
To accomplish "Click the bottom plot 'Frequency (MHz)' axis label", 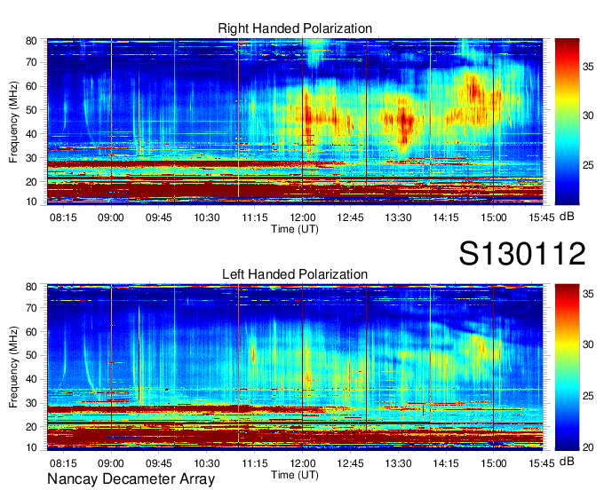I will point(13,367).
